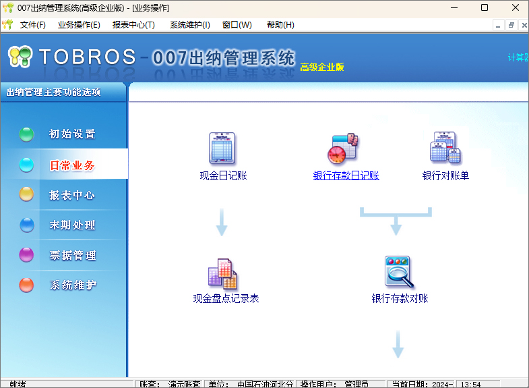529x388 pixels.
Task: Click the 就绪 status bar text
Action: (18, 384)
